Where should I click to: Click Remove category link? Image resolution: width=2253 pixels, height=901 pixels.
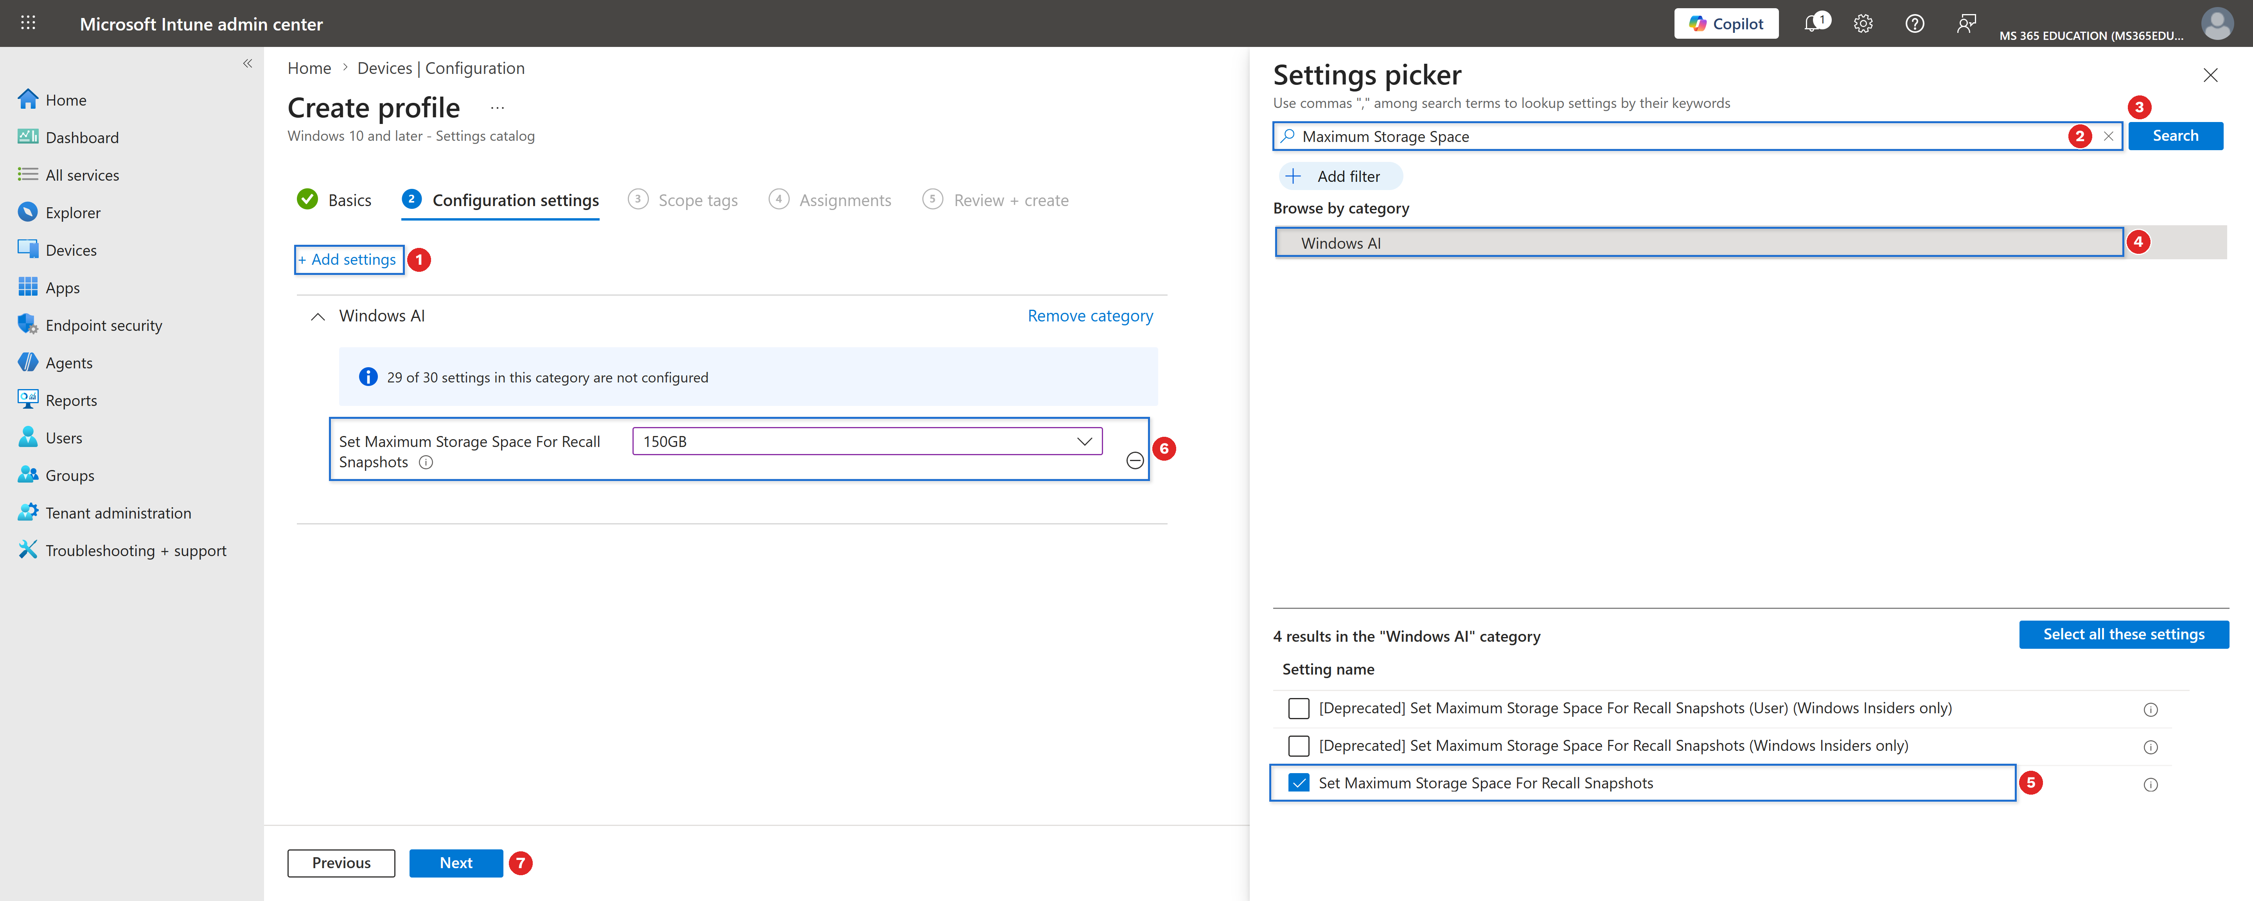pos(1090,316)
